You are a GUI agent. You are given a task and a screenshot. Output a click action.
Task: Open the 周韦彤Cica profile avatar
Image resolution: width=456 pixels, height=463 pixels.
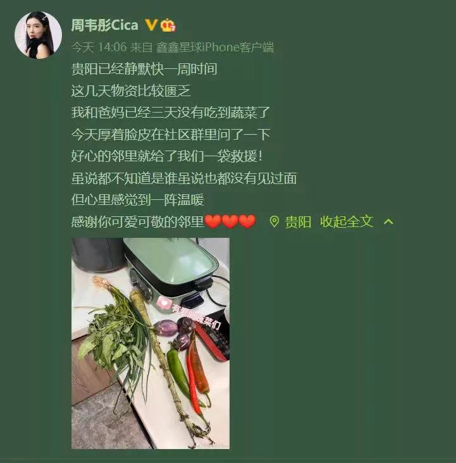[39, 35]
